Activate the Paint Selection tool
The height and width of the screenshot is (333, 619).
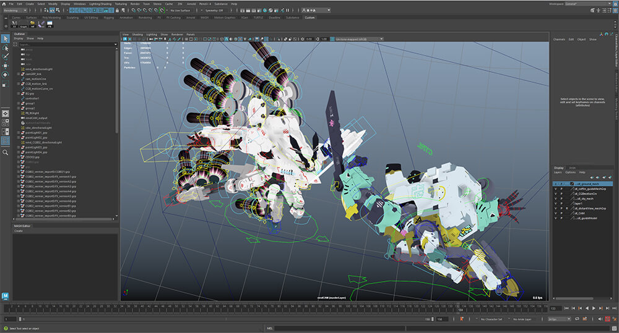coord(5,57)
